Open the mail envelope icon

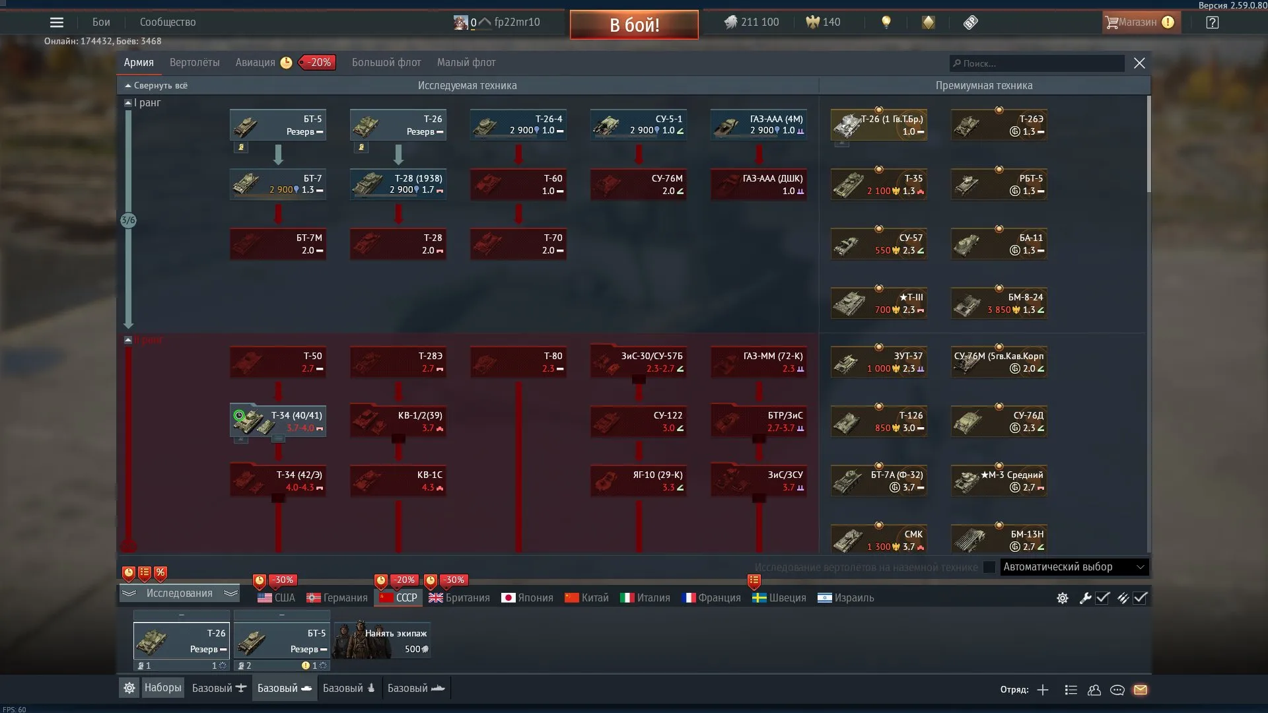coord(1141,690)
